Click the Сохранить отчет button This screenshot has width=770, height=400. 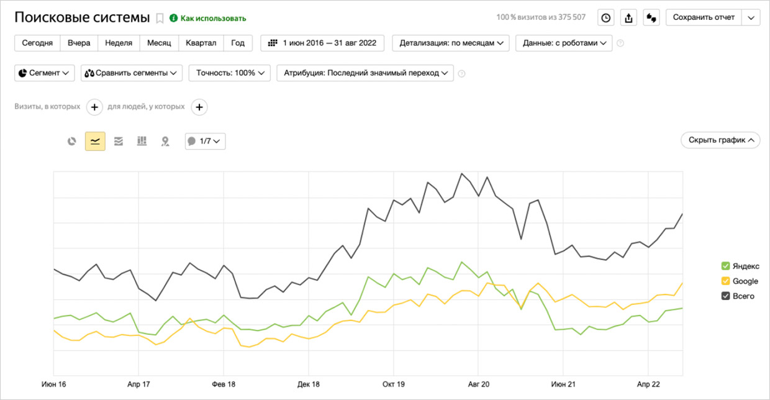pos(704,17)
